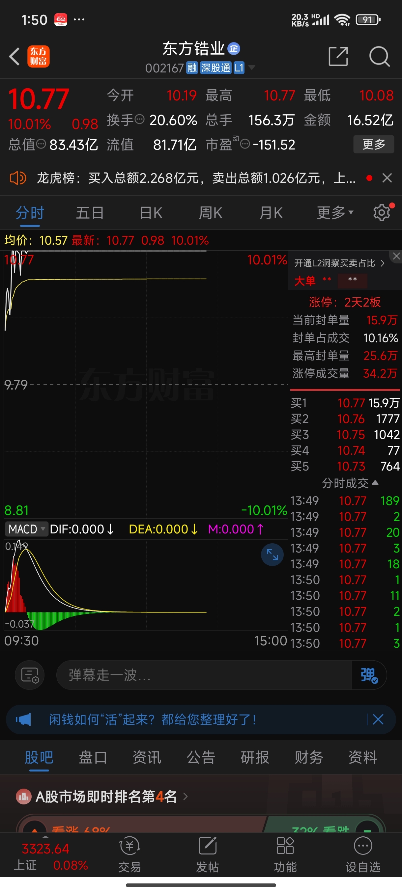This screenshot has width=402, height=893.
Task: Go back with the left arrow
Action: pos(14,57)
